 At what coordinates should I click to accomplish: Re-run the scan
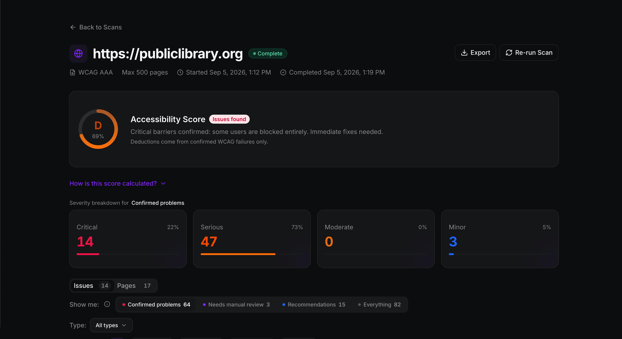pyautogui.click(x=529, y=53)
